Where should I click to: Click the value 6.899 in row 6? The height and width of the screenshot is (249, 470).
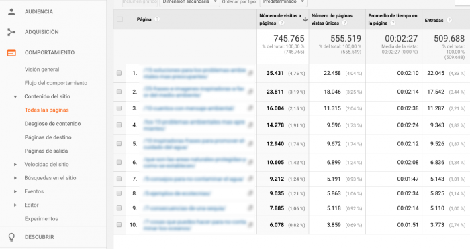[334, 162]
